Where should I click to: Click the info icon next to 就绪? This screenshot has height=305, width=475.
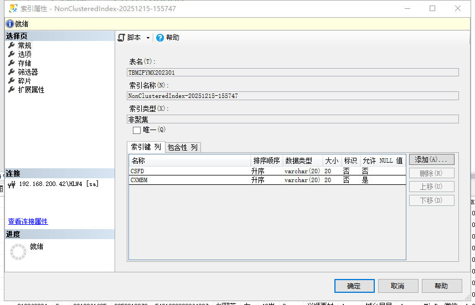(x=10, y=24)
